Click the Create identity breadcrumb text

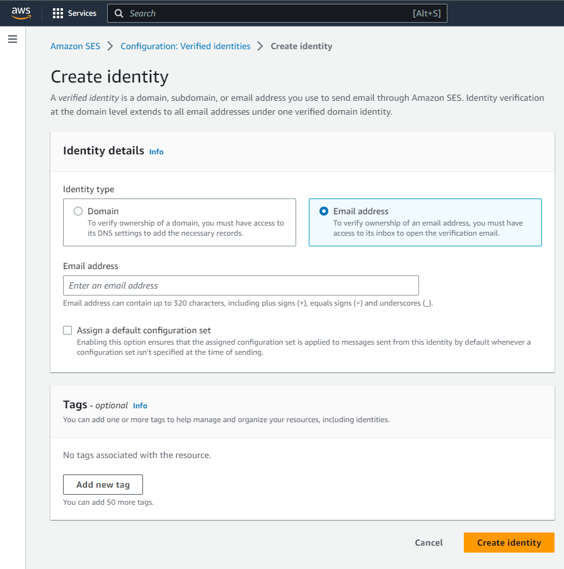pyautogui.click(x=302, y=46)
